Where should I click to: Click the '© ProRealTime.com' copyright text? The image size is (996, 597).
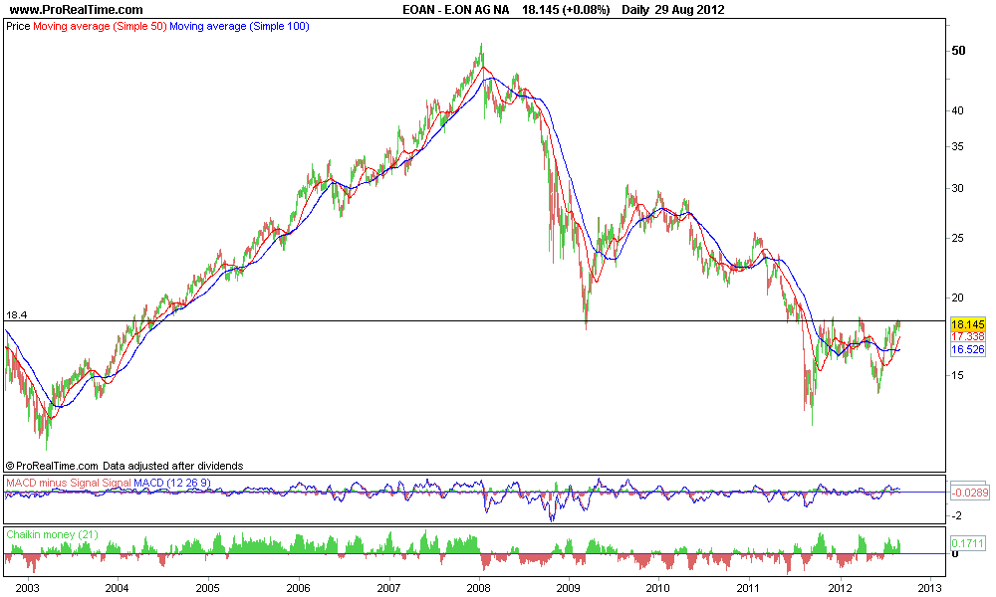pyautogui.click(x=52, y=466)
